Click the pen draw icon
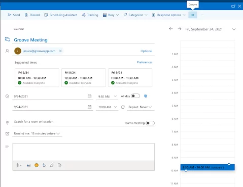This screenshot has height=187, width=243. [52, 165]
